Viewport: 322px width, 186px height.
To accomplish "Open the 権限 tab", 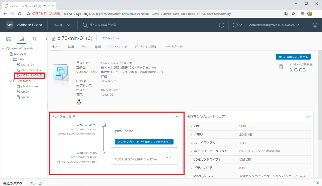I will (x=98, y=47).
